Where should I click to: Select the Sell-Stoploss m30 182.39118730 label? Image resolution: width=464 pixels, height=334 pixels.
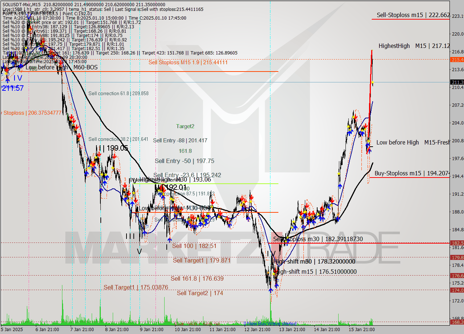point(318,239)
